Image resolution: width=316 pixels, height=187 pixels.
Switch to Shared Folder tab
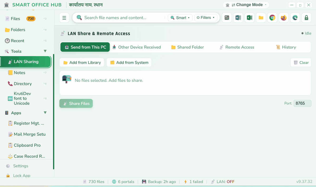point(187,47)
